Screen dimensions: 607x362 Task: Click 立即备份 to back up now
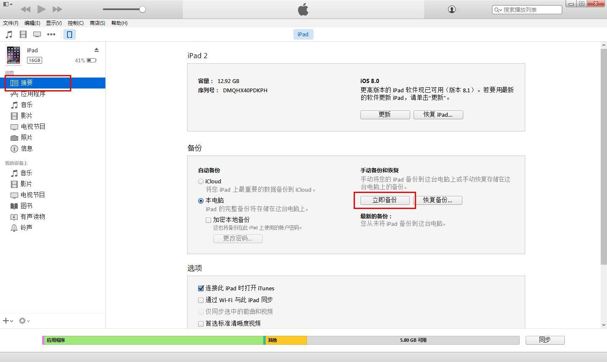(384, 200)
